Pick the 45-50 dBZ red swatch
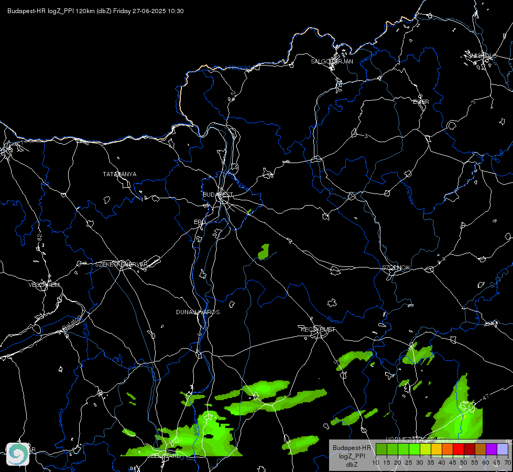 pyautogui.click(x=459, y=449)
